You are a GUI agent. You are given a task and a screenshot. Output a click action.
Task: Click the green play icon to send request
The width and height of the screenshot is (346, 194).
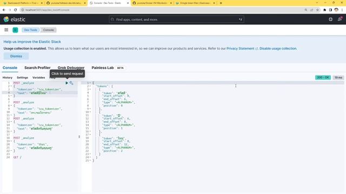pos(66,83)
